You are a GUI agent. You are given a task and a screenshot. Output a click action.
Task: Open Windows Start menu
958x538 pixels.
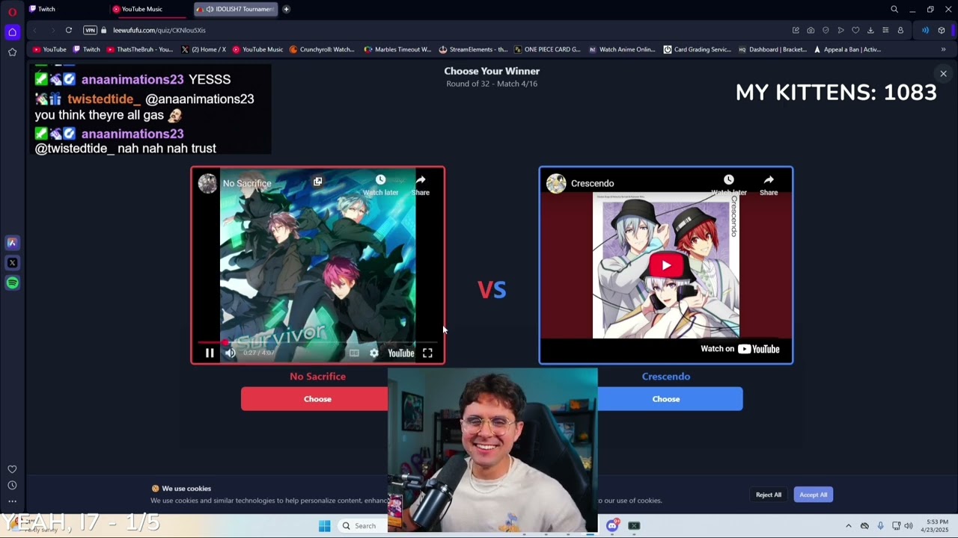pyautogui.click(x=324, y=526)
